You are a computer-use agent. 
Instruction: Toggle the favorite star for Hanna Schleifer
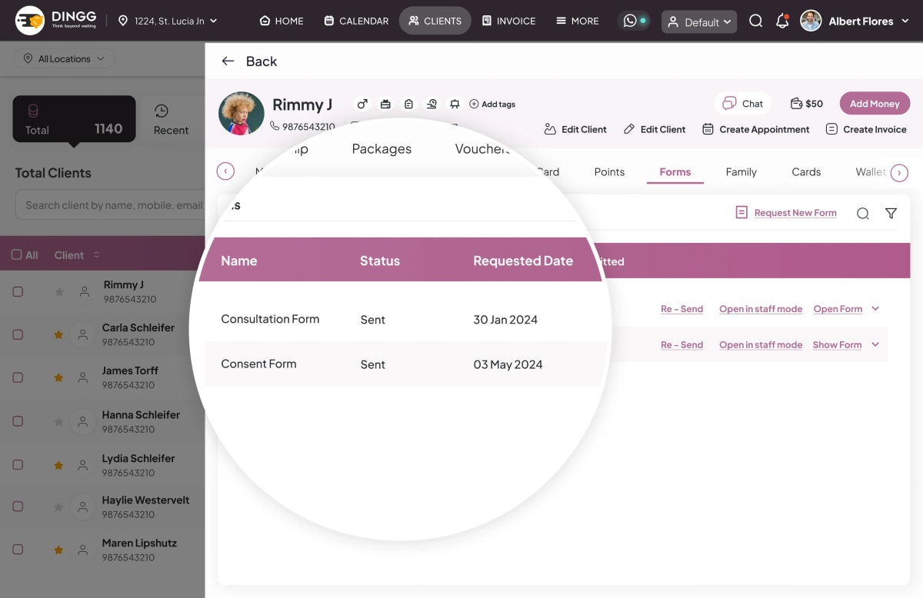(x=58, y=421)
